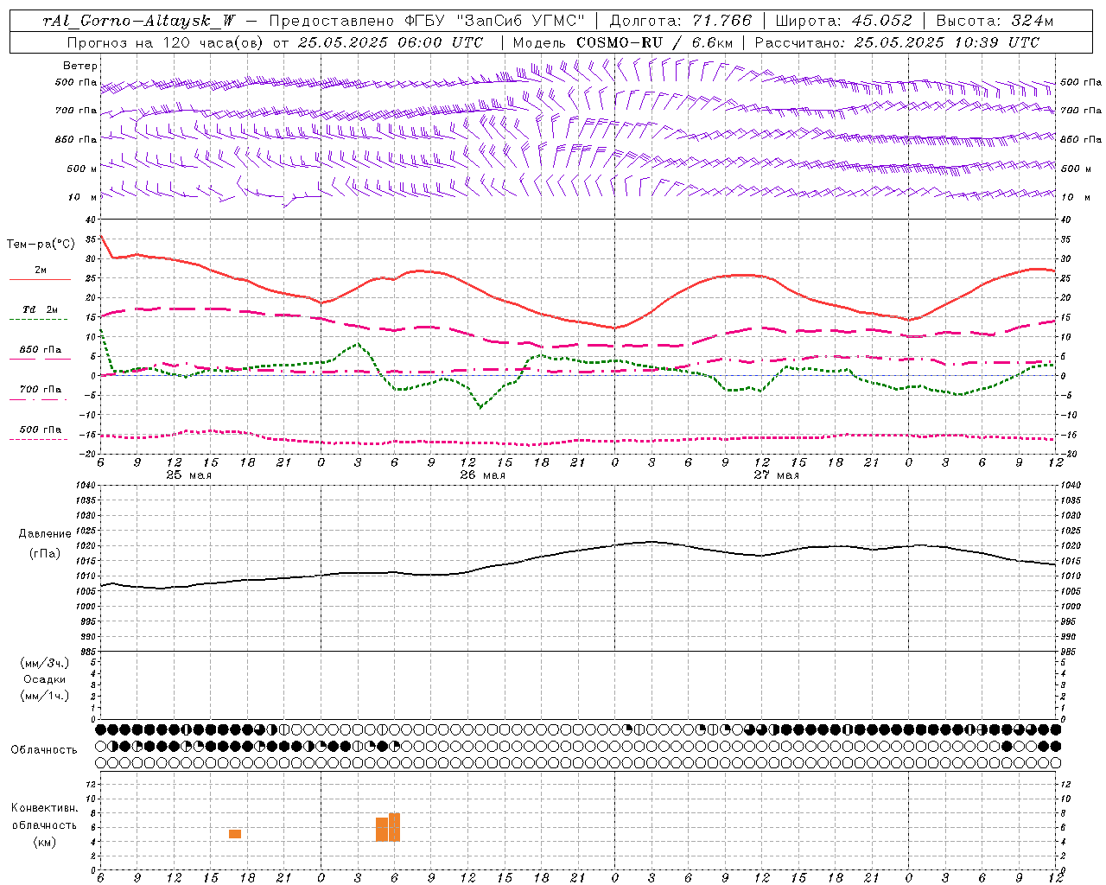Click the 25 мая date label
1106x885 pixels.
188,475
